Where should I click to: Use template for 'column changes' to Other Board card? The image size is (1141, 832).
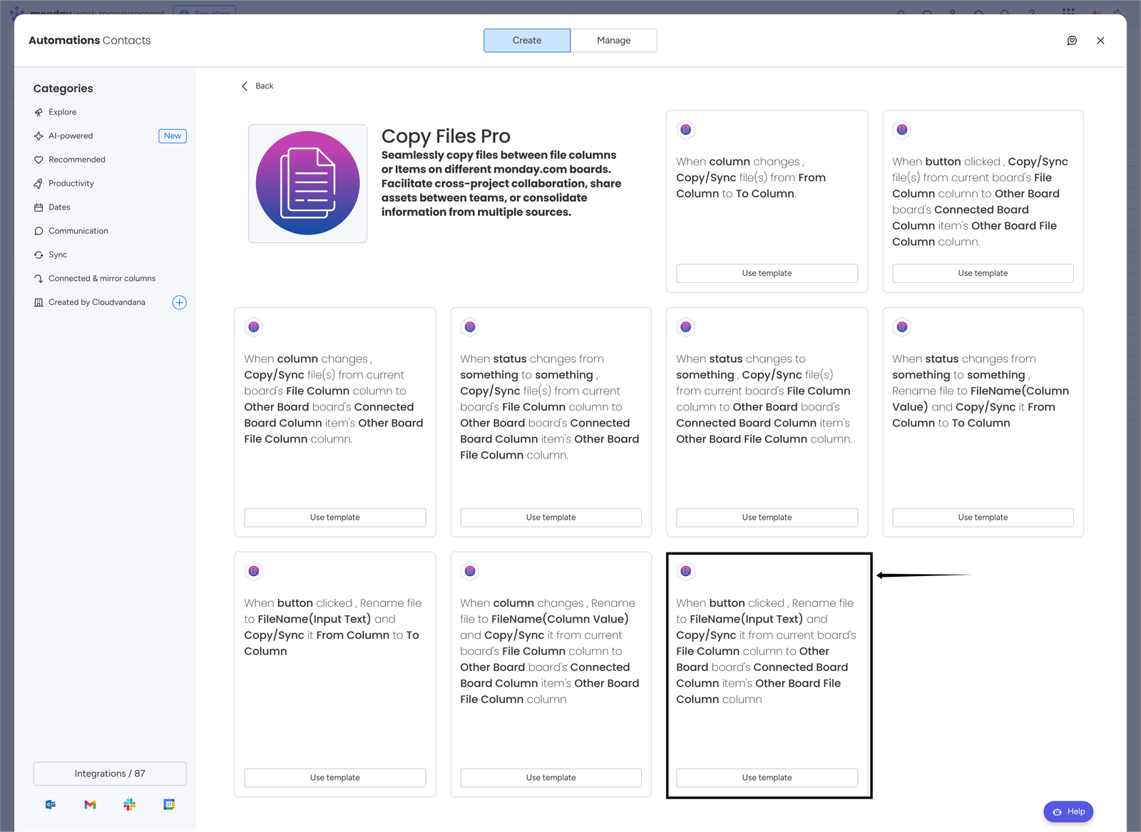tap(334, 518)
